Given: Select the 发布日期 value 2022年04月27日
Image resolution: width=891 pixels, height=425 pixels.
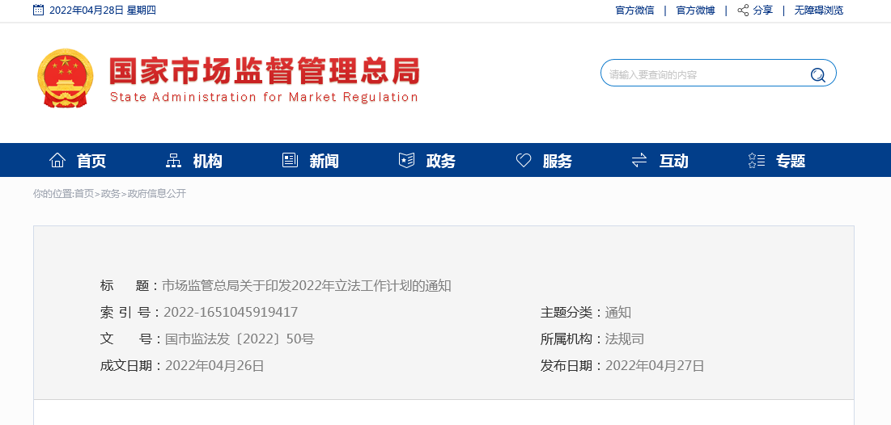Looking at the screenshot, I should 655,365.
